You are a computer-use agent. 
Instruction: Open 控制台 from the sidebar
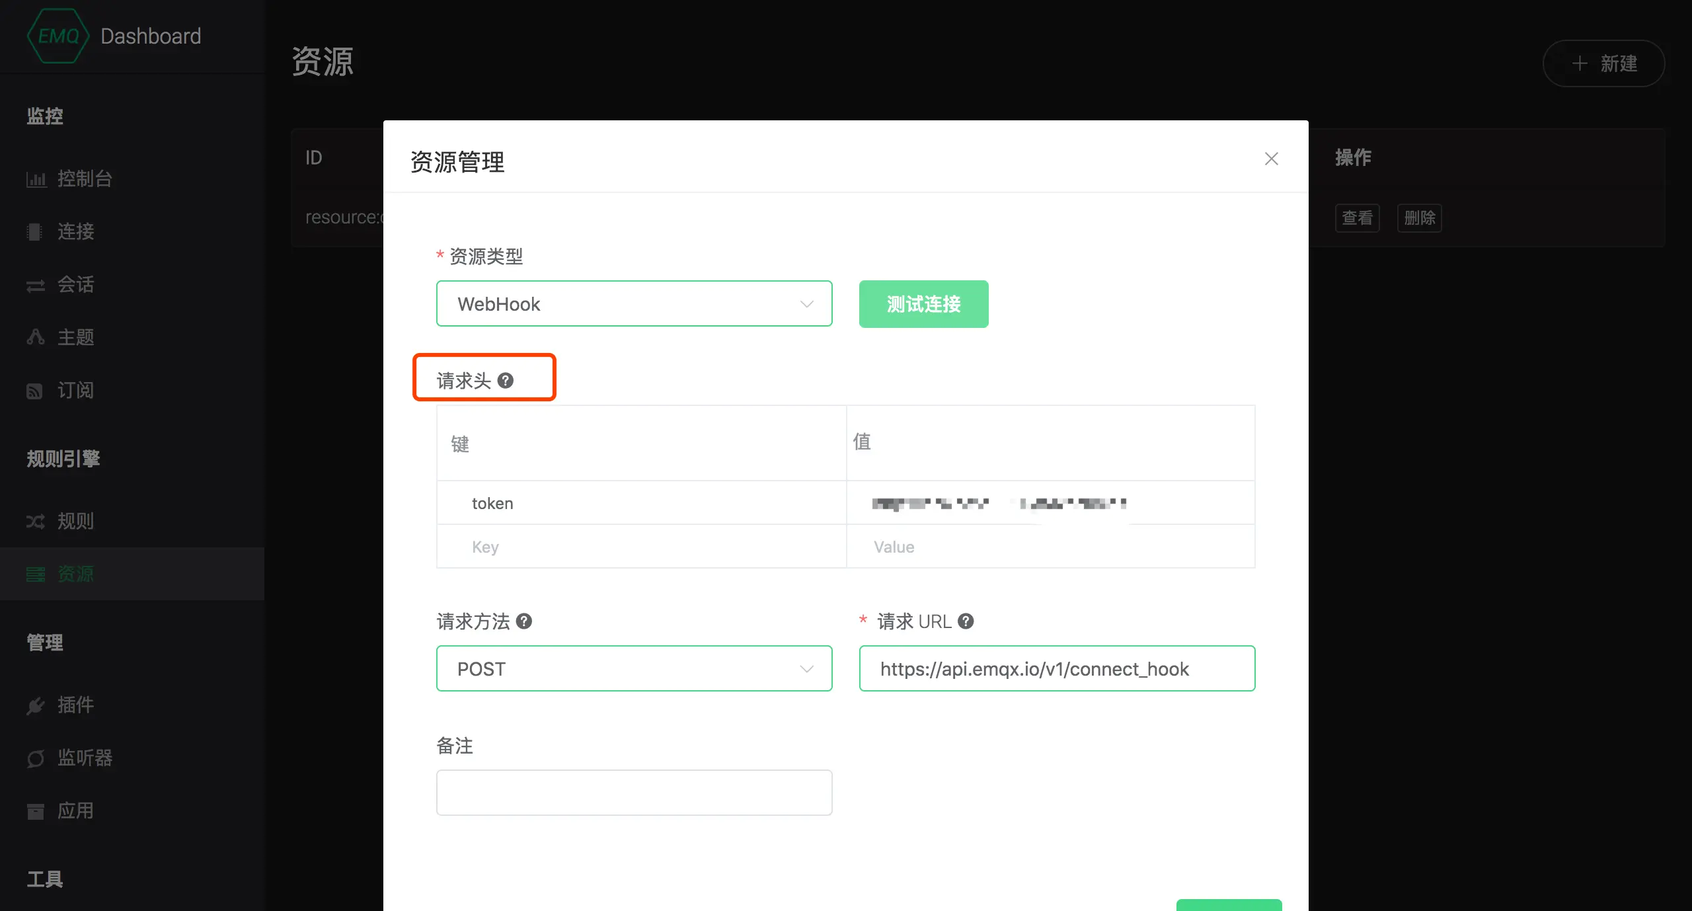(85, 178)
